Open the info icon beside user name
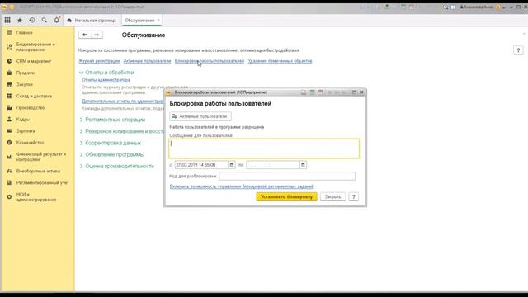528x297 pixels. [x=498, y=7]
